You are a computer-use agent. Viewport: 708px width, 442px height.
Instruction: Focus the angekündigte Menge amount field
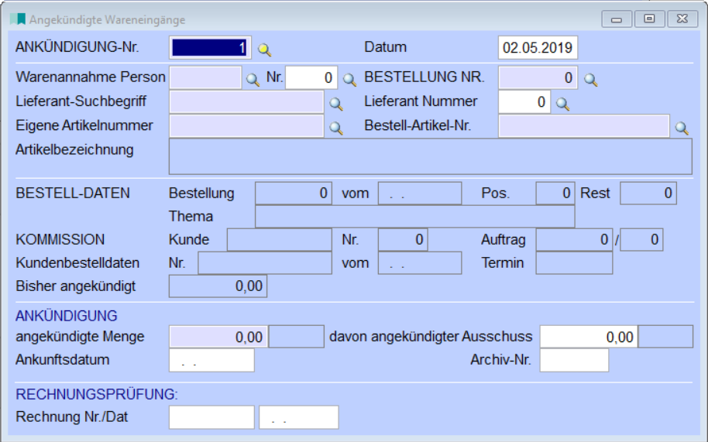click(218, 337)
